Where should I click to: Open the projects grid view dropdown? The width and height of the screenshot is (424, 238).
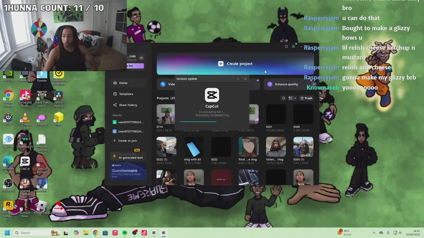point(292,98)
